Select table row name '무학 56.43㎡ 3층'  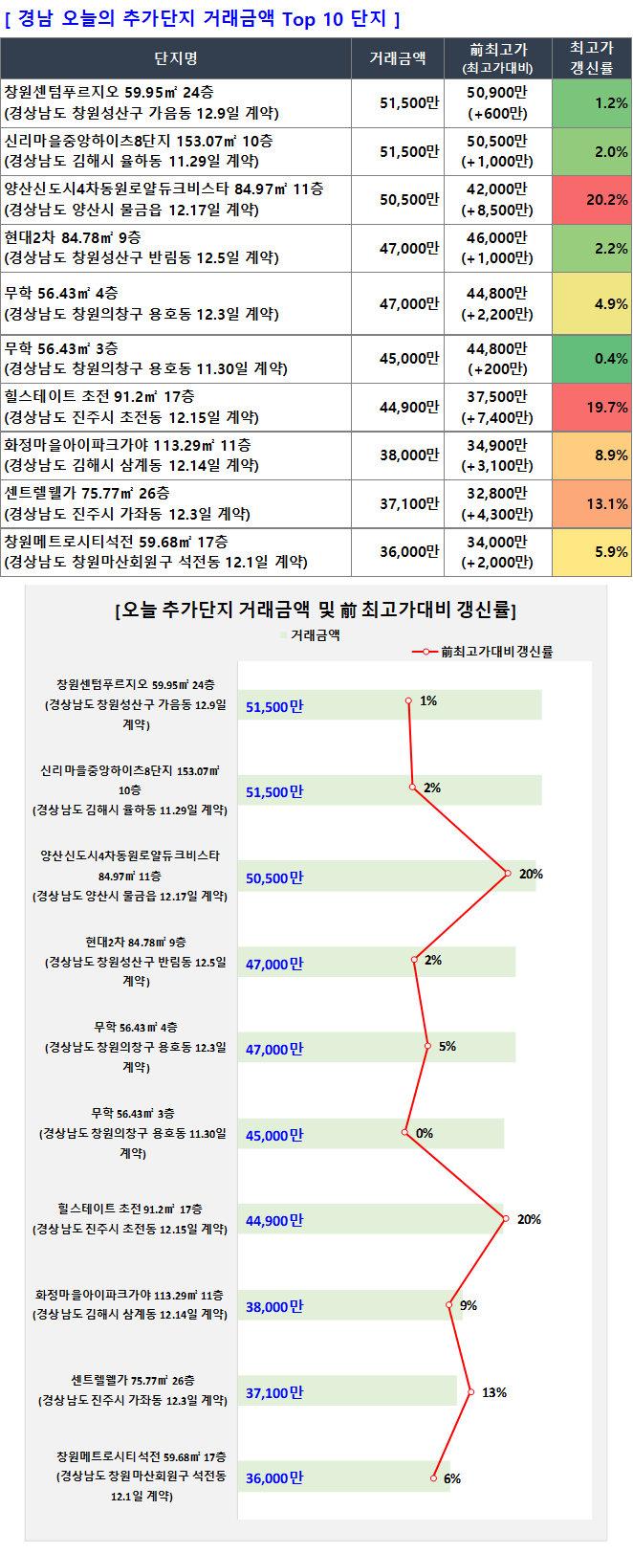tap(61, 348)
